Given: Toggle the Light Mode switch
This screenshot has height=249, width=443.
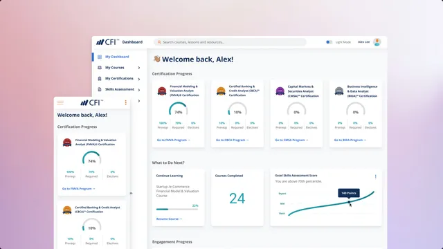Looking at the screenshot, I should pyautogui.click(x=329, y=42).
